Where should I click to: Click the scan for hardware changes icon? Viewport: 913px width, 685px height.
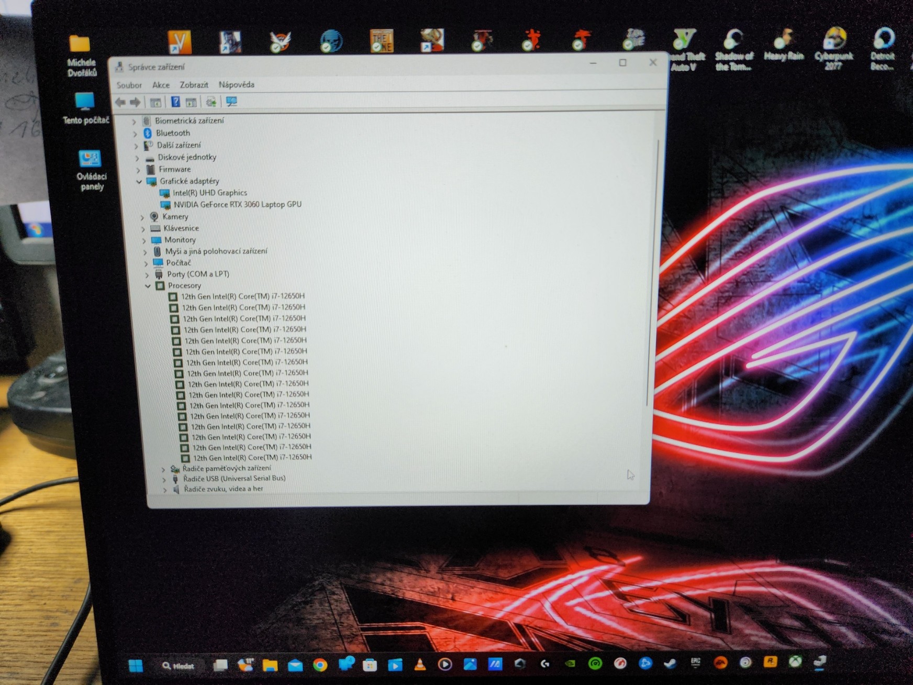pos(231,102)
